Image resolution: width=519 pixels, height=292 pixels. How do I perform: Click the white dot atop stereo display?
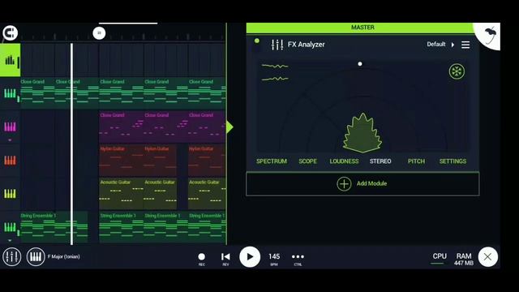coord(360,64)
